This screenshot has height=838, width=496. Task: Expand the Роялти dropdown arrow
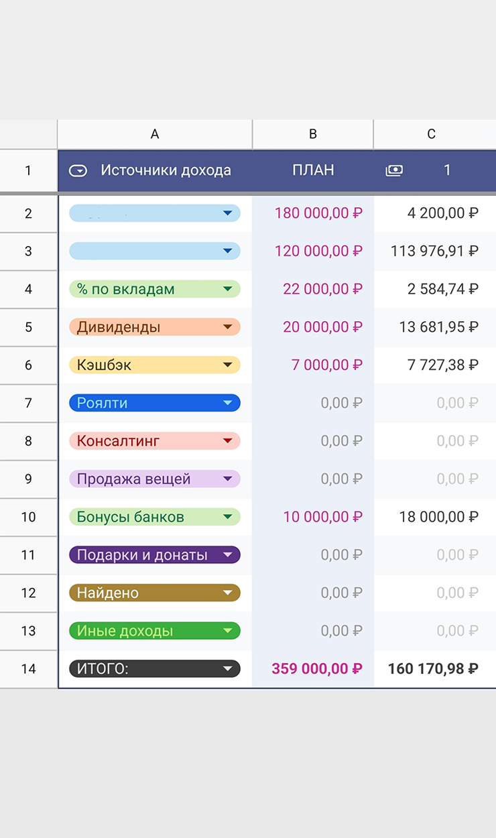(x=228, y=403)
